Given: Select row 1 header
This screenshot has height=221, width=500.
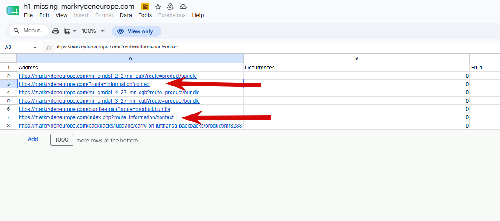Looking at the screenshot, I should coord(9,68).
